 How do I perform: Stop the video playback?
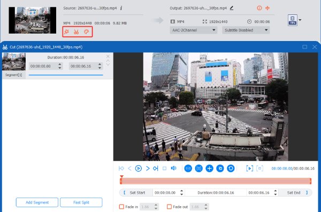pos(164,168)
